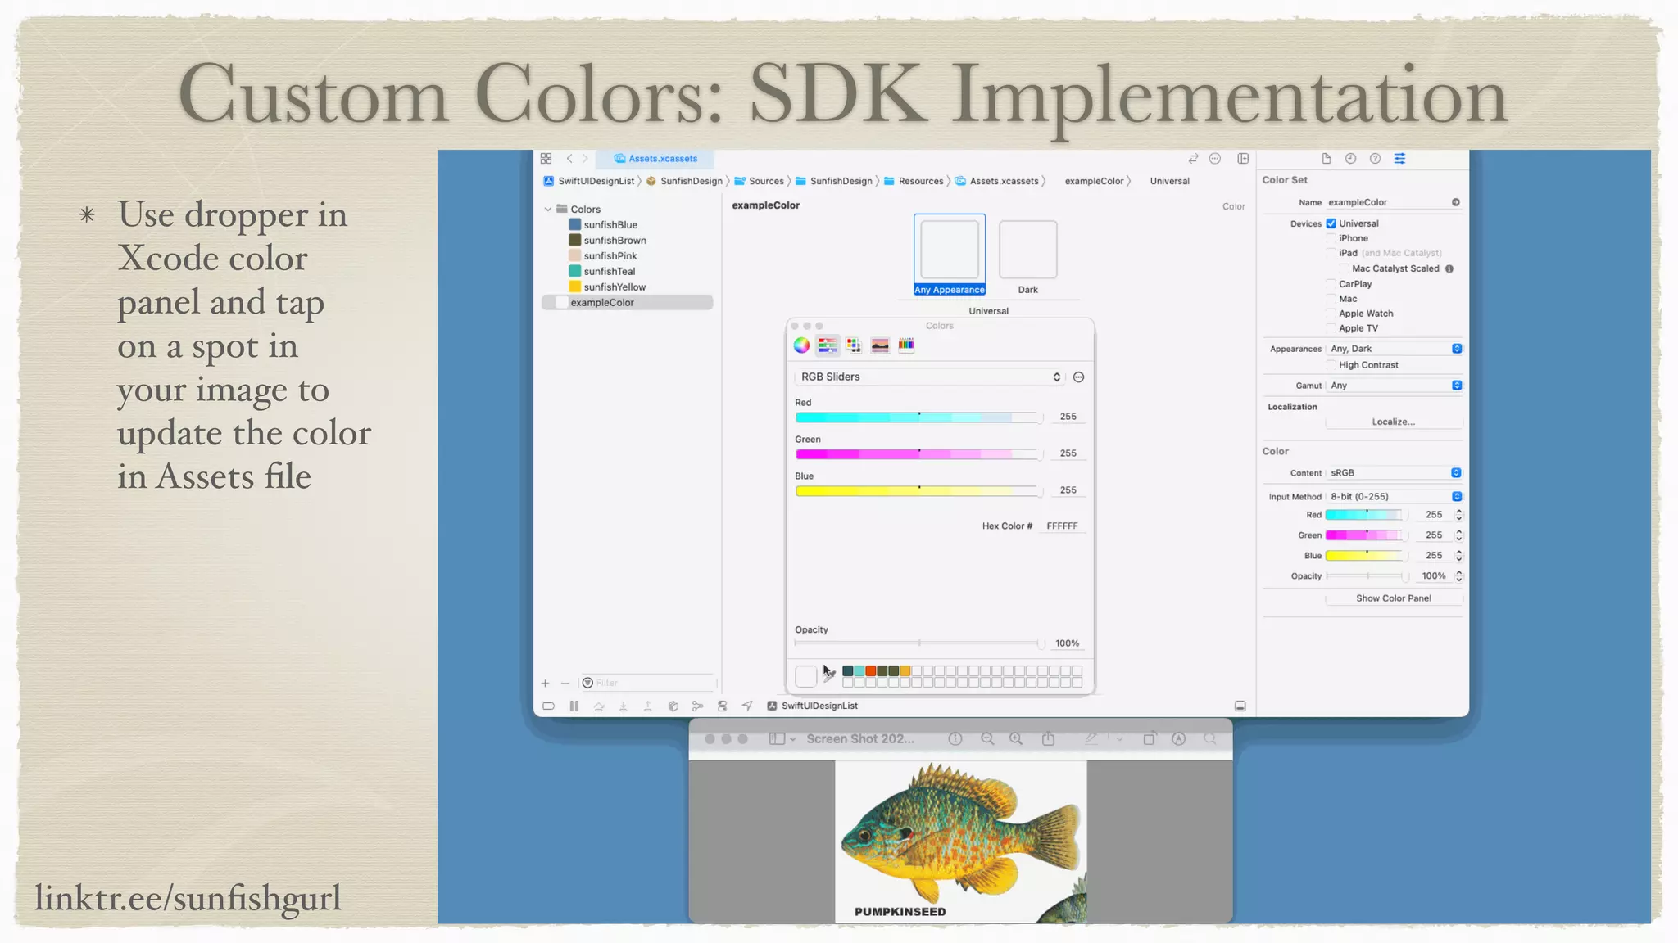Select the Image Palettes picker tab
The image size is (1678, 943).
pyautogui.click(x=880, y=345)
